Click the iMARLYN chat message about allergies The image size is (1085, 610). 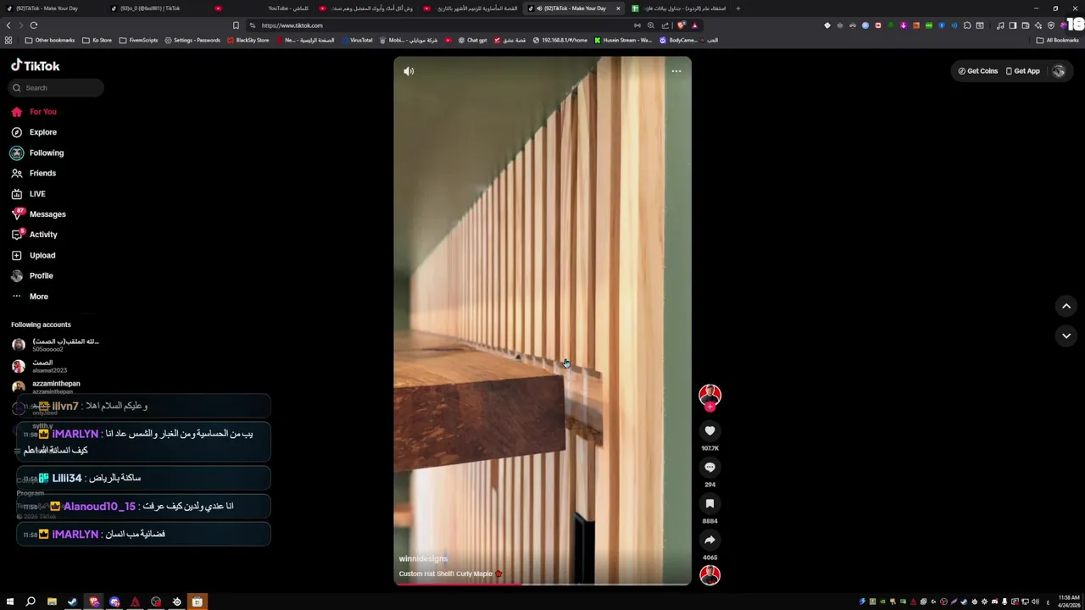(143, 441)
